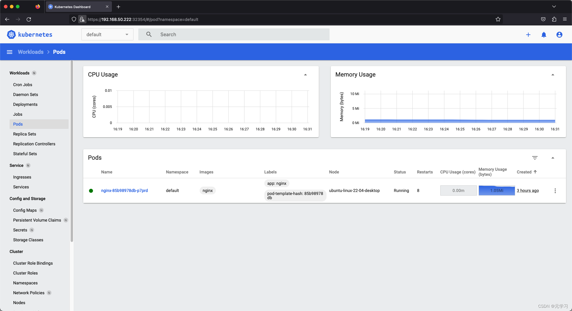The height and width of the screenshot is (311, 572).
Task: Click the Kubernetes logo icon
Action: pos(11,34)
